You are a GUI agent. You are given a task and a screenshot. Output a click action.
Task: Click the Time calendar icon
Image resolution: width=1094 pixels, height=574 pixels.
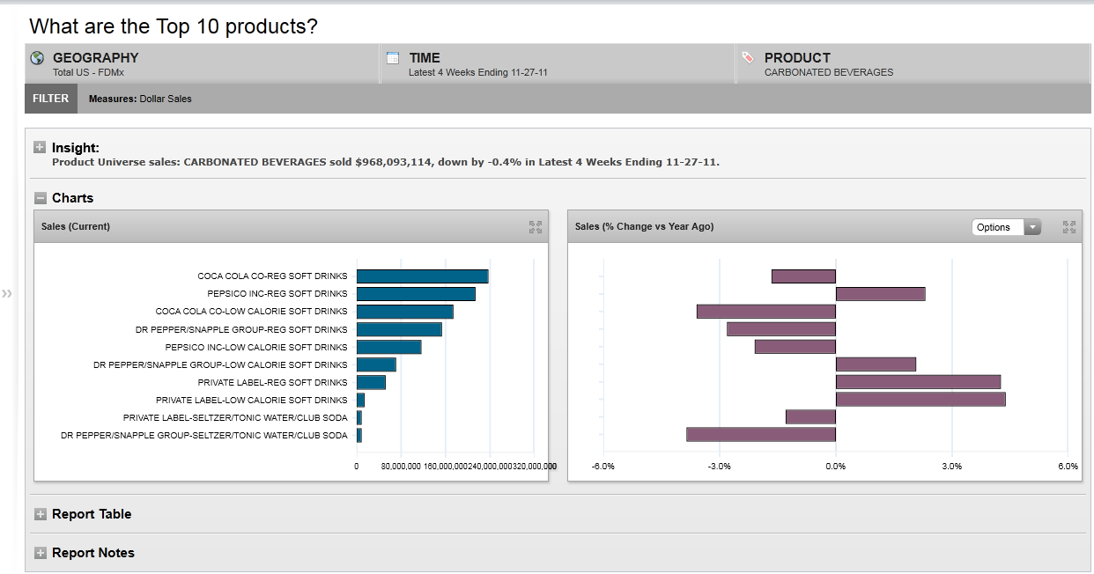[394, 58]
